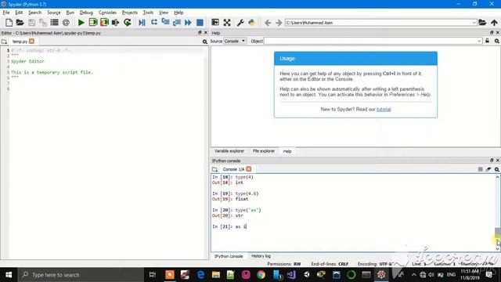Image resolution: width=501 pixels, height=282 pixels.
Task: Open the Source menu
Action: [54, 13]
